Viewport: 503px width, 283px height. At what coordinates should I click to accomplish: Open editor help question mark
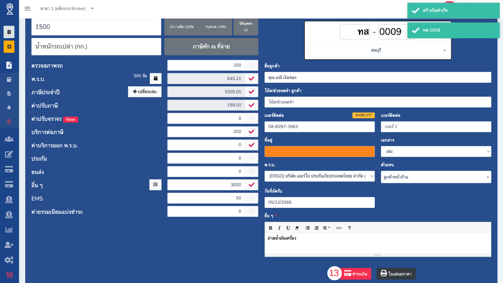349,228
